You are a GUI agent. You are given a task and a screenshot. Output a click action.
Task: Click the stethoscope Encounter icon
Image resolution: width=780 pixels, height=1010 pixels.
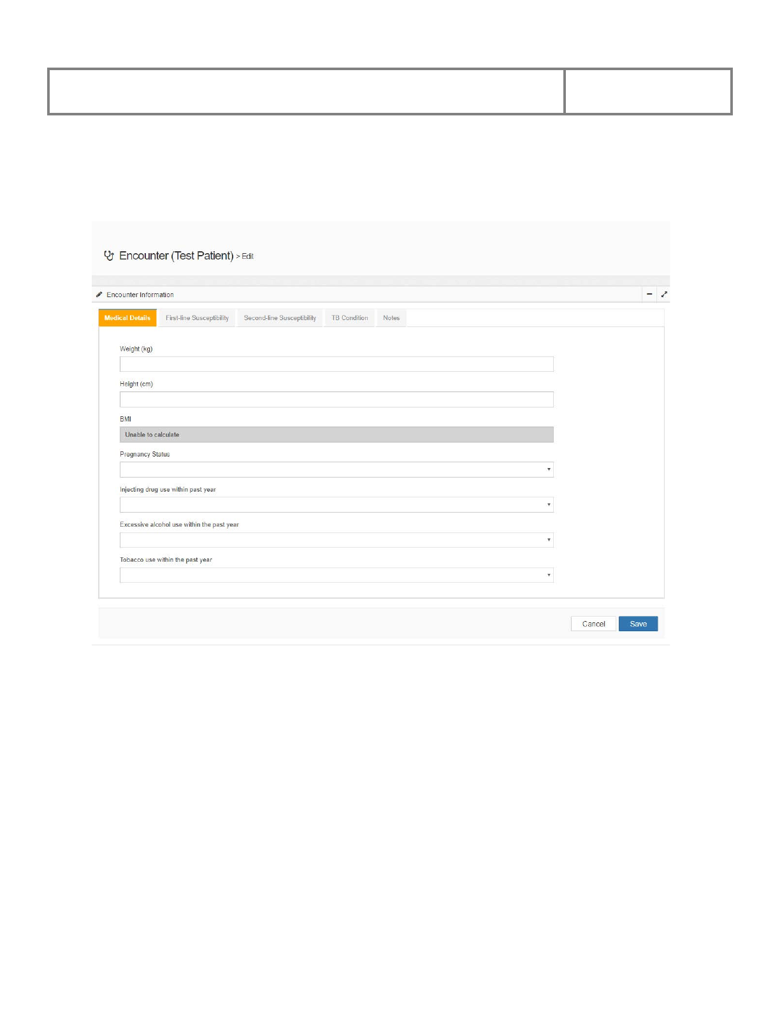(x=109, y=256)
